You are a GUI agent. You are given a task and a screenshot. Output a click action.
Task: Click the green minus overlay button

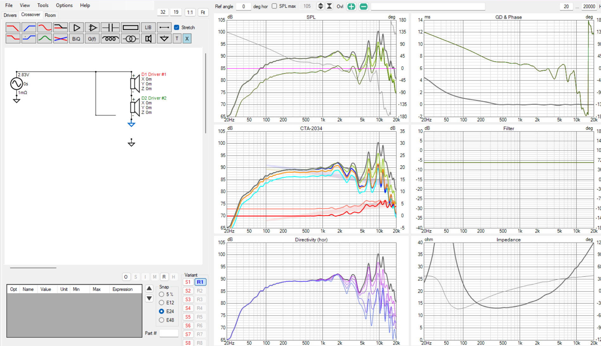click(x=364, y=6)
